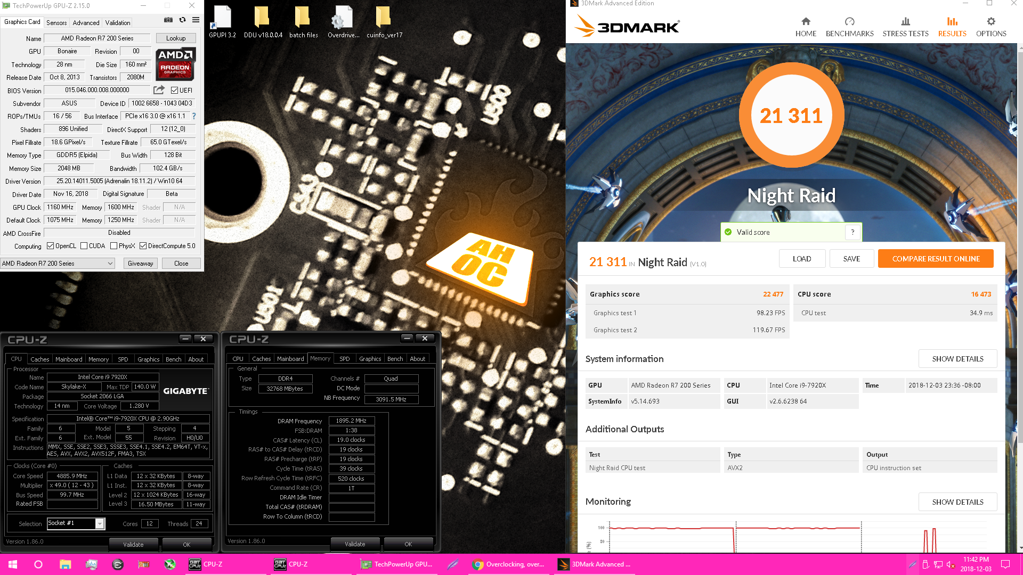This screenshot has width=1023, height=575.
Task: Click the Bus Interface question mark
Action: tap(194, 116)
